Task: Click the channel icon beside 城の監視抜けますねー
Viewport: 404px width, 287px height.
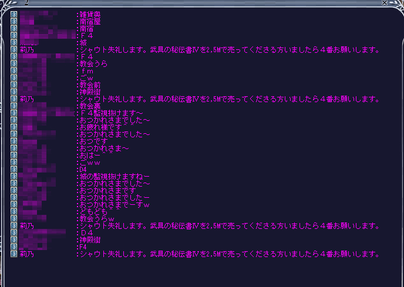Action: pos(14,177)
